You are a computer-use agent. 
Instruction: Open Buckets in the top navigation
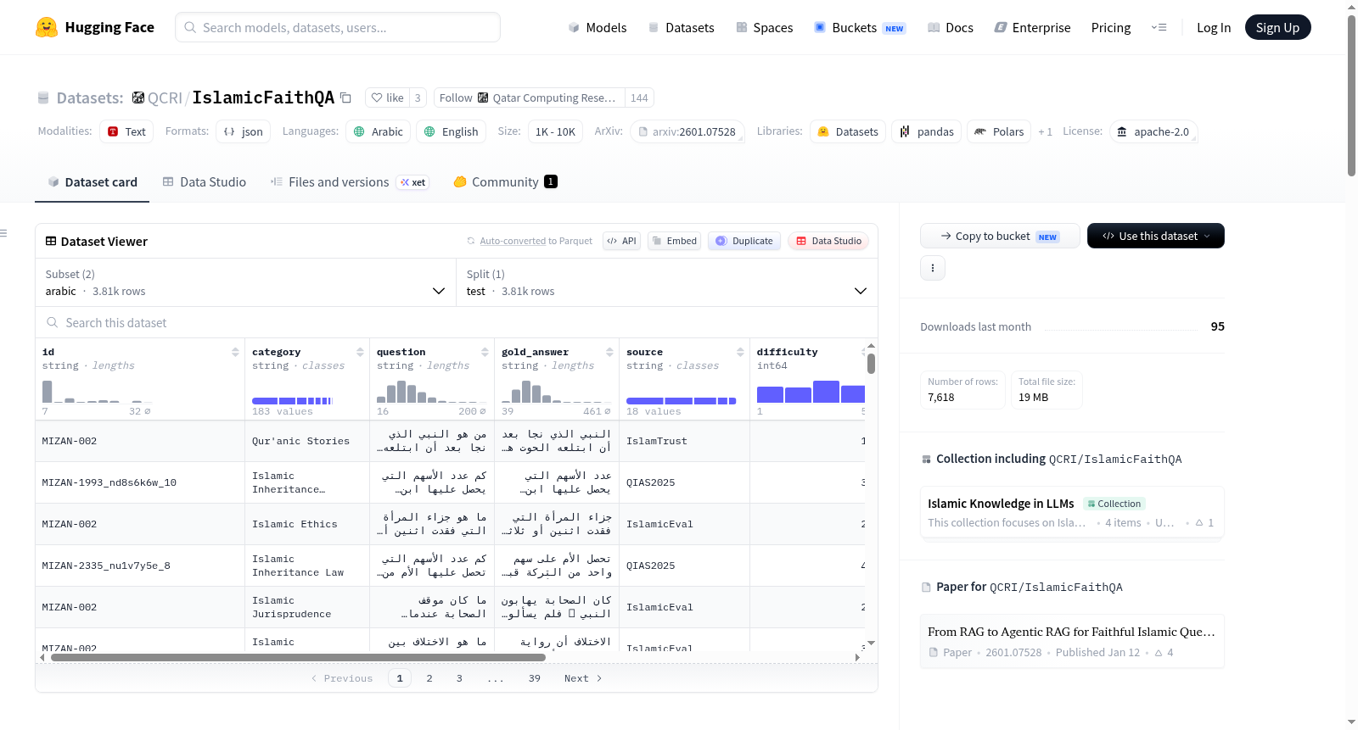860,27
